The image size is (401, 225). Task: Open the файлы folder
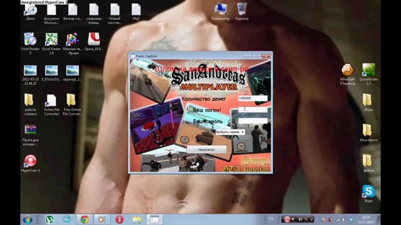coord(369,163)
